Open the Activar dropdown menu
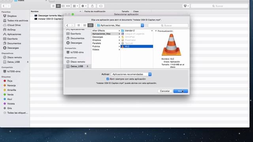 click(131, 74)
